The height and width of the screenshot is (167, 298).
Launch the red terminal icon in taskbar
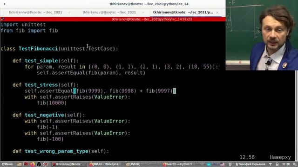26,164
